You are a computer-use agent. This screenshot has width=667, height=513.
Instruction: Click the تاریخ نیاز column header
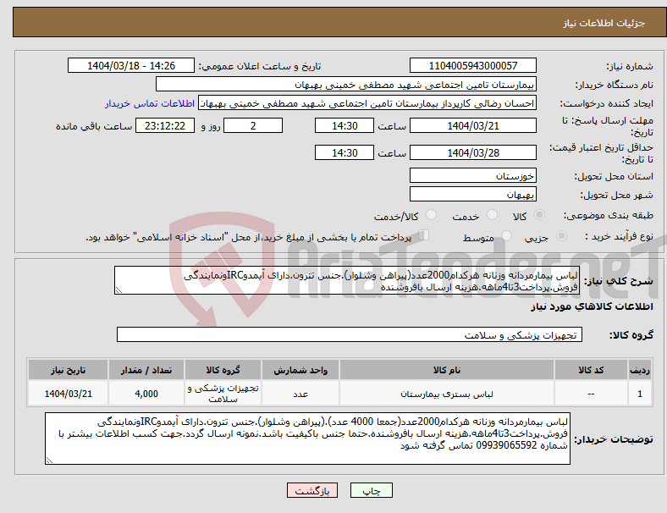coord(68,370)
